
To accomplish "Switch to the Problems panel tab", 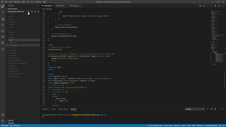I will click(x=46, y=109).
